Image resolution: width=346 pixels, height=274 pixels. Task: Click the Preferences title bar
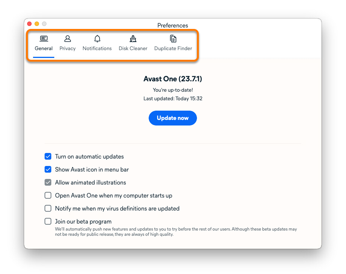172,25
